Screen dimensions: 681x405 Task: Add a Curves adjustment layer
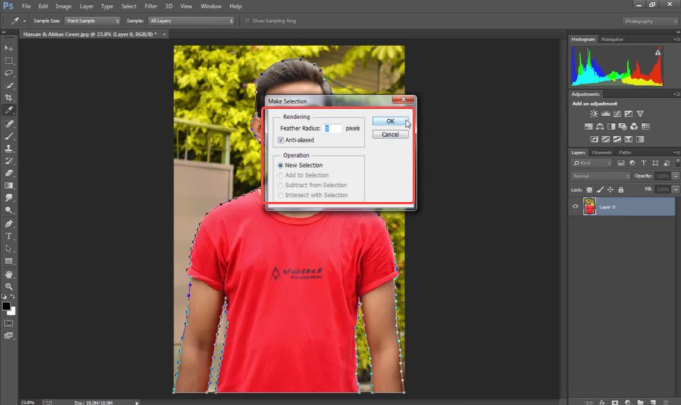point(616,113)
